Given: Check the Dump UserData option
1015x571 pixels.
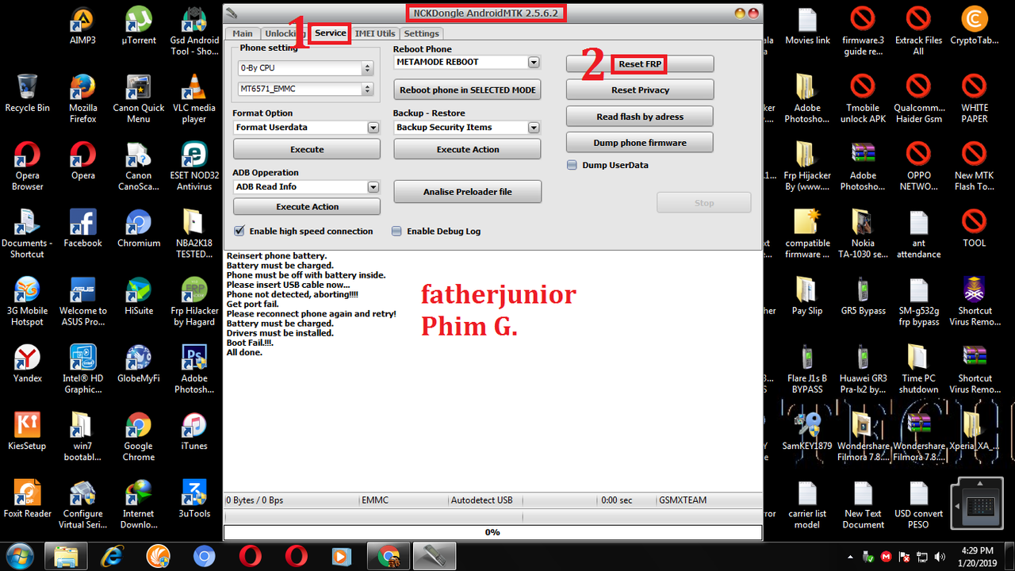Looking at the screenshot, I should click(572, 165).
